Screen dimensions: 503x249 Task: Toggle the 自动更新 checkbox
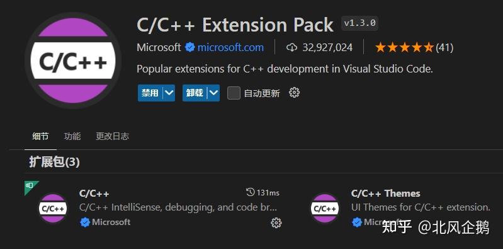(234, 93)
